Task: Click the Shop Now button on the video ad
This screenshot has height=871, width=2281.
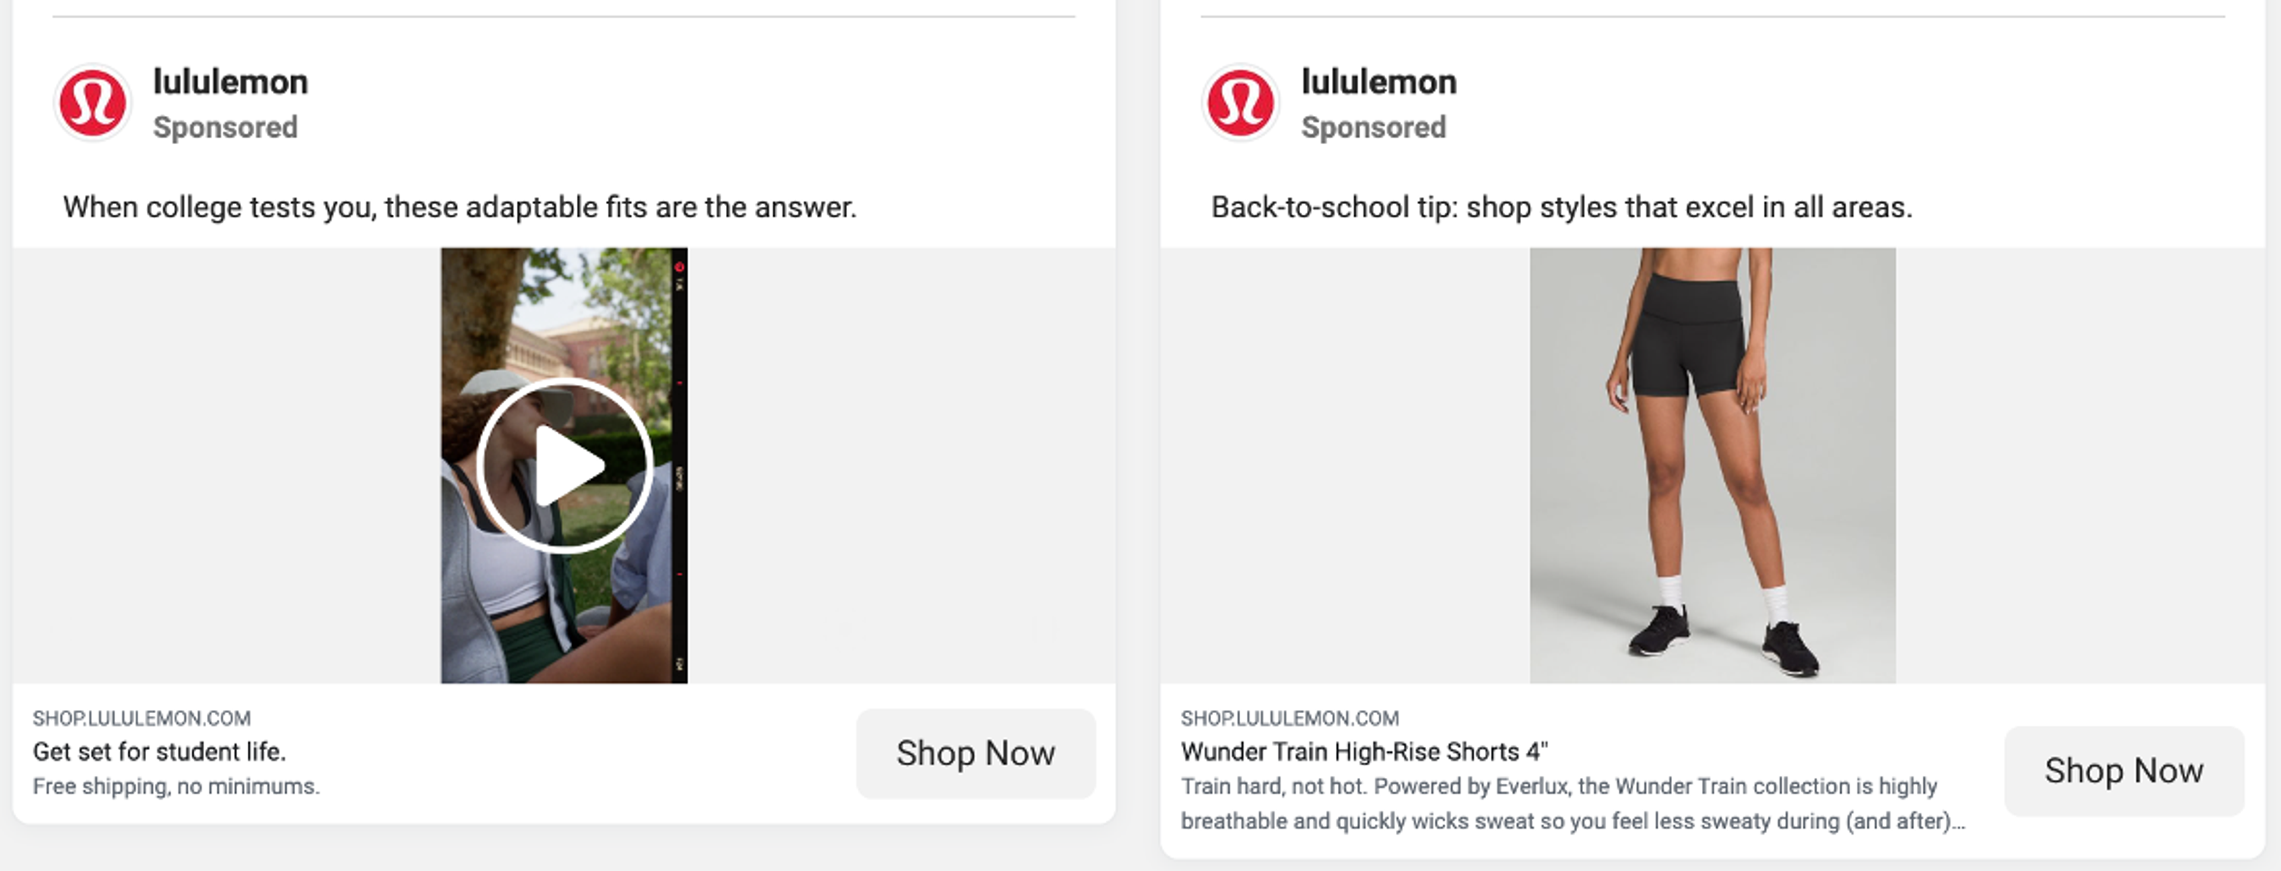Action: (975, 753)
